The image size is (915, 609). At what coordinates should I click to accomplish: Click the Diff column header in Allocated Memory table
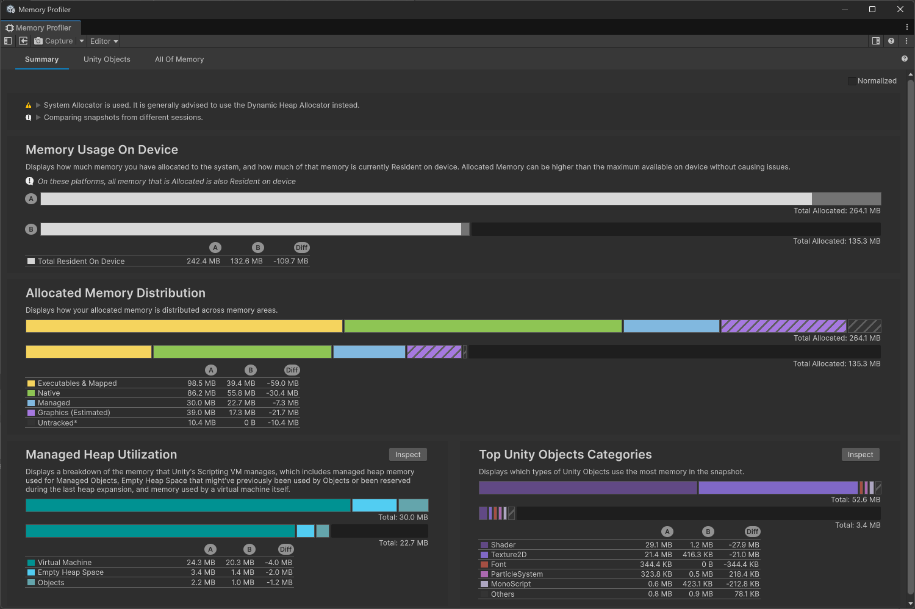point(292,370)
